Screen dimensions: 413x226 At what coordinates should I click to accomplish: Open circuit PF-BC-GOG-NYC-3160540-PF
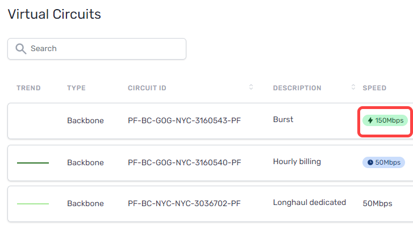point(184,162)
